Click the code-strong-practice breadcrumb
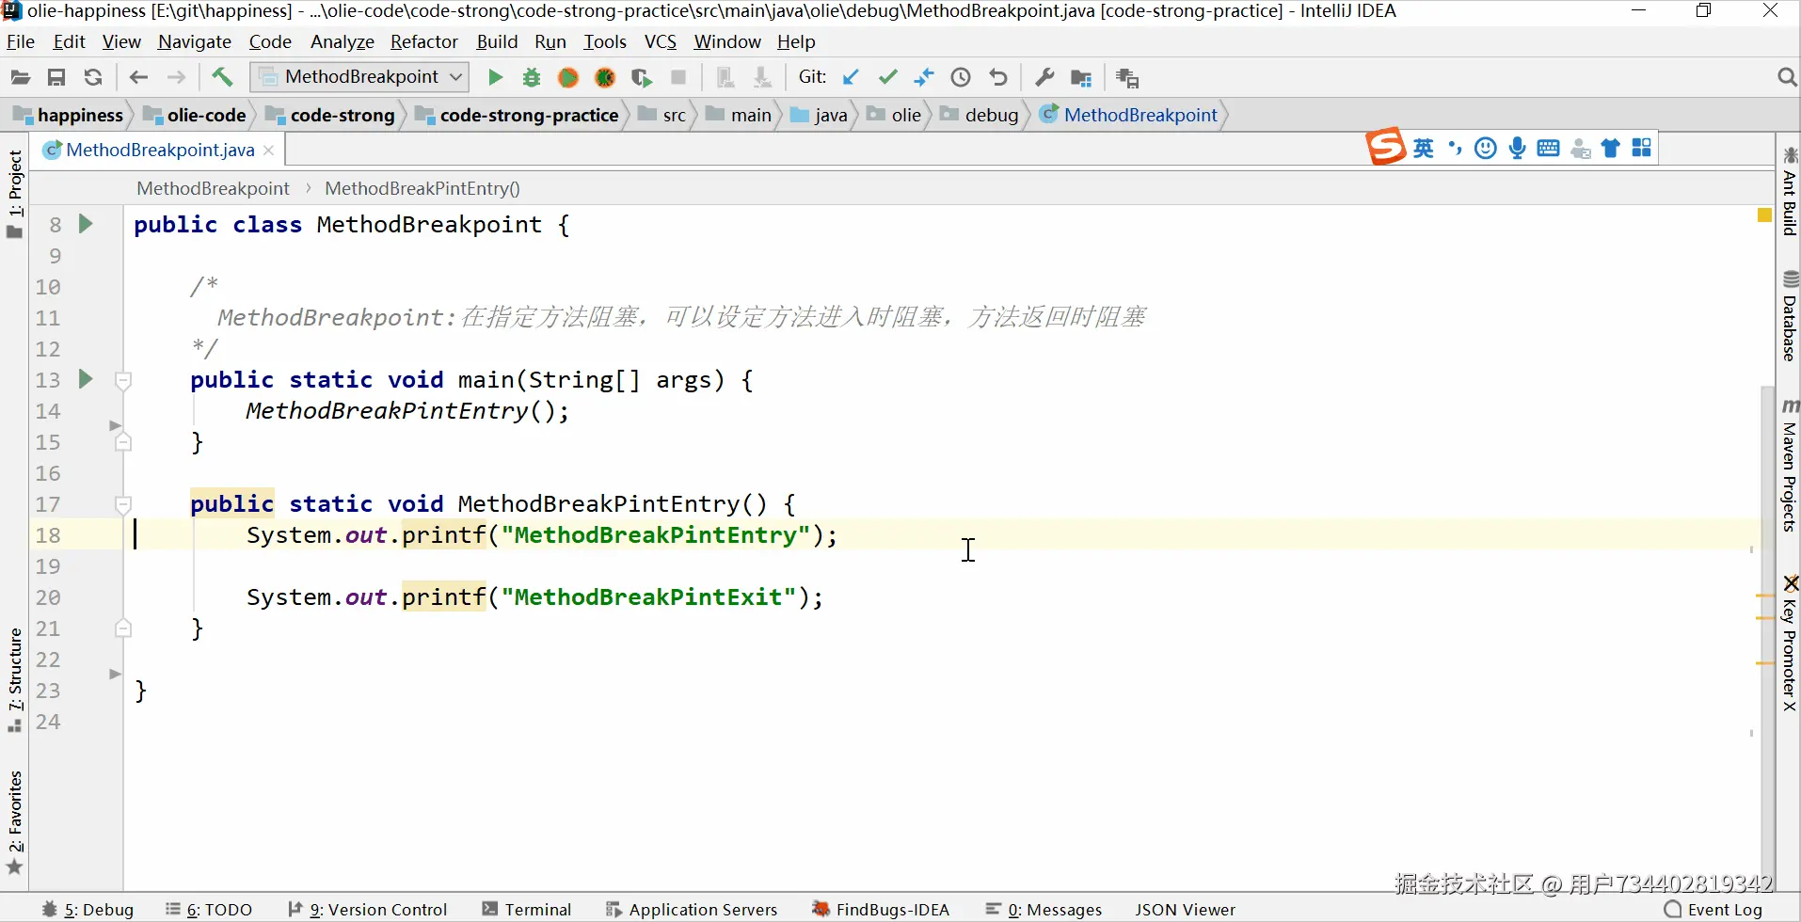 [x=518, y=115]
